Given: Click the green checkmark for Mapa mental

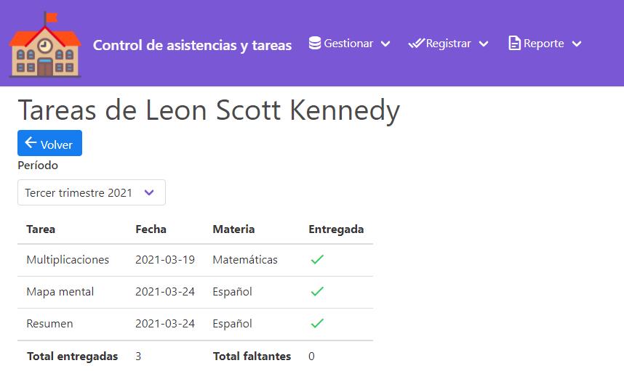Looking at the screenshot, I should coord(316,292).
